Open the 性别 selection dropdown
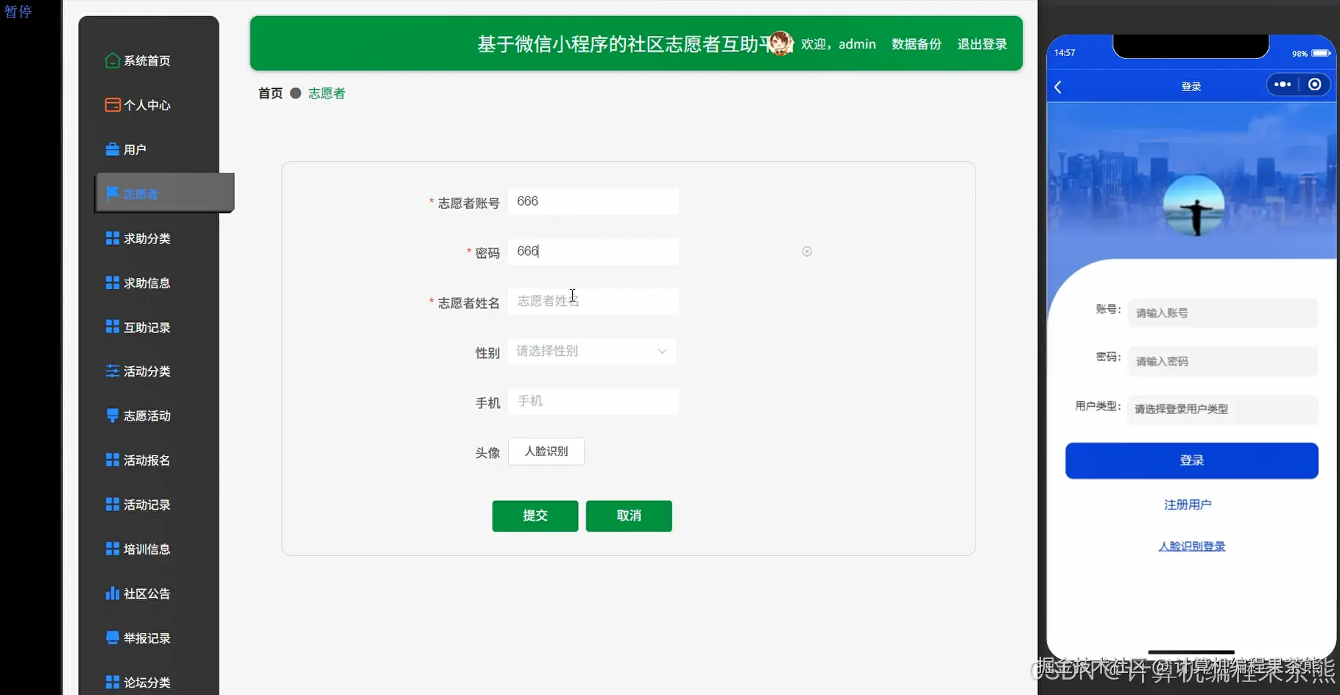The image size is (1340, 695). click(591, 351)
